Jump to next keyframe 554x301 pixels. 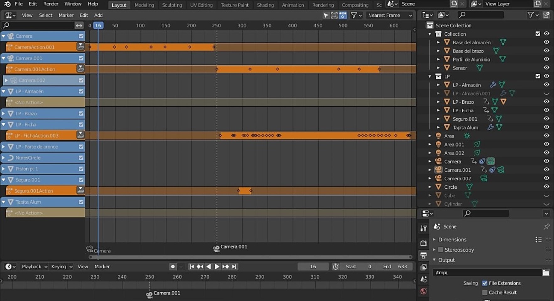tap(225, 266)
